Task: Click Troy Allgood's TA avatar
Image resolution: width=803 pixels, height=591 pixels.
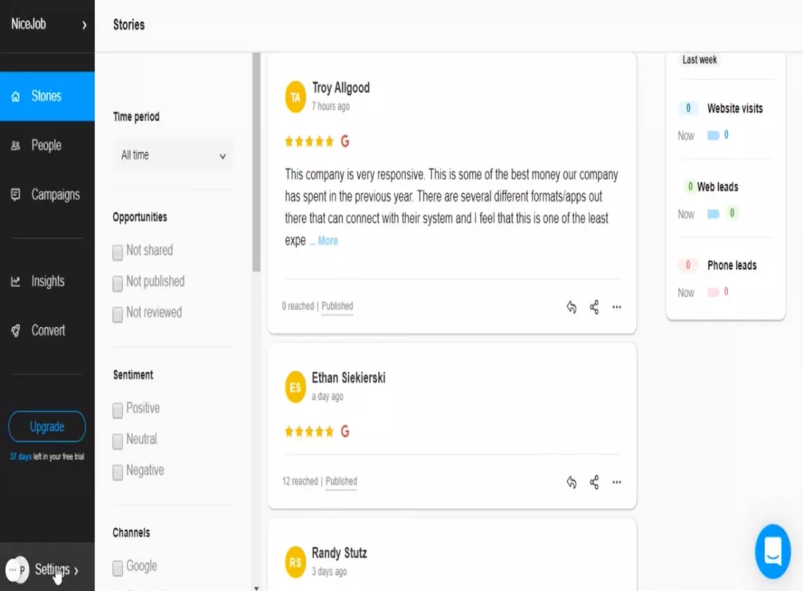Action: (295, 97)
